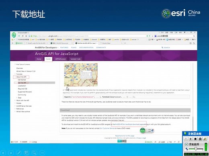Go to the previous slide in slideshow controls
This screenshot has width=209, height=156.
(x=3, y=153)
